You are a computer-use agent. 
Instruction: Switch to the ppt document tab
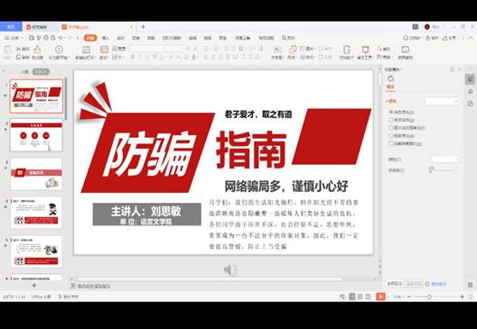[98, 27]
